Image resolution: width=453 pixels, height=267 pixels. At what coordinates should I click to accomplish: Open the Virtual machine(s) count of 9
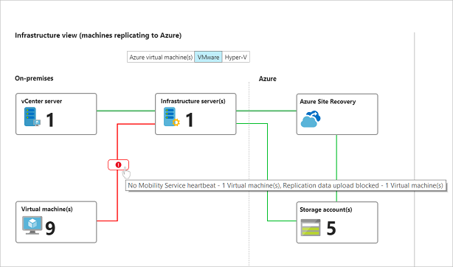(50, 229)
